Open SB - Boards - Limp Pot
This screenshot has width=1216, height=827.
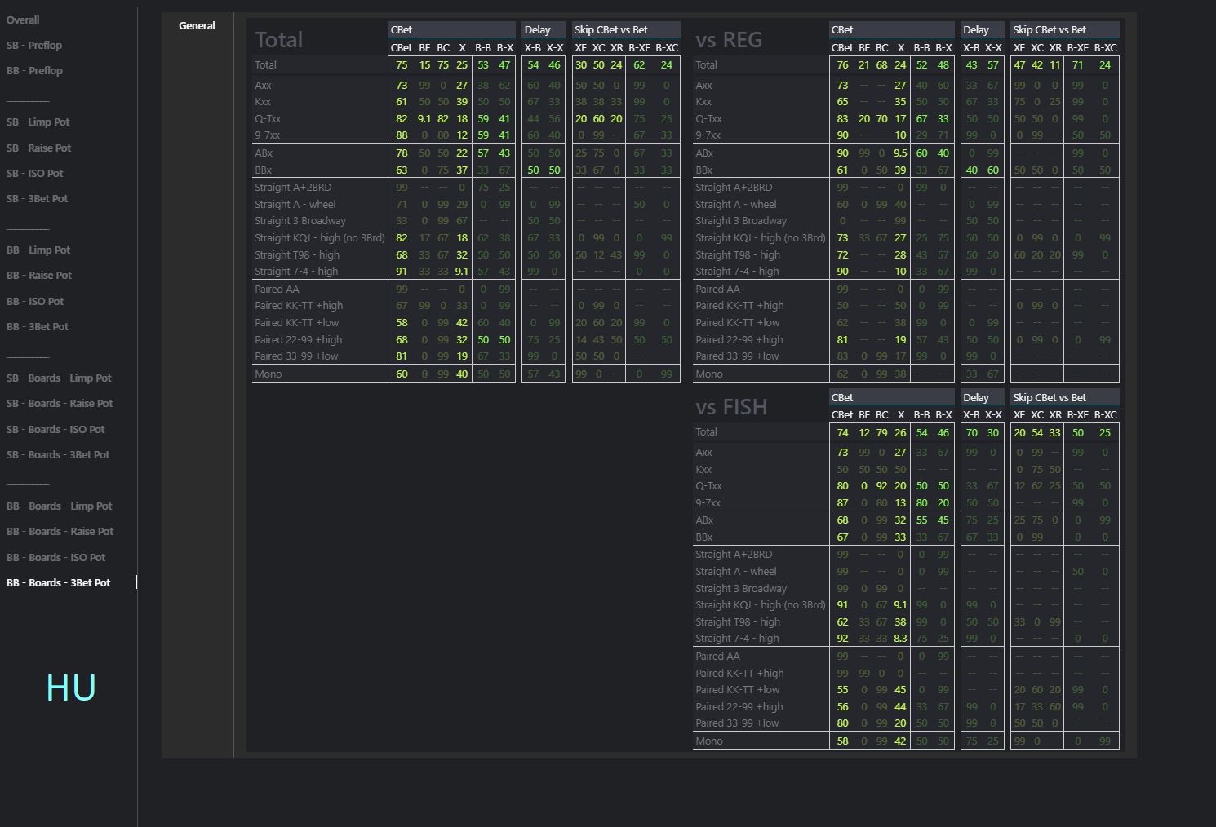coord(59,378)
